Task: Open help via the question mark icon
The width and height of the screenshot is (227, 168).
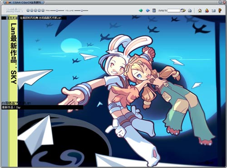Action: 220,10
